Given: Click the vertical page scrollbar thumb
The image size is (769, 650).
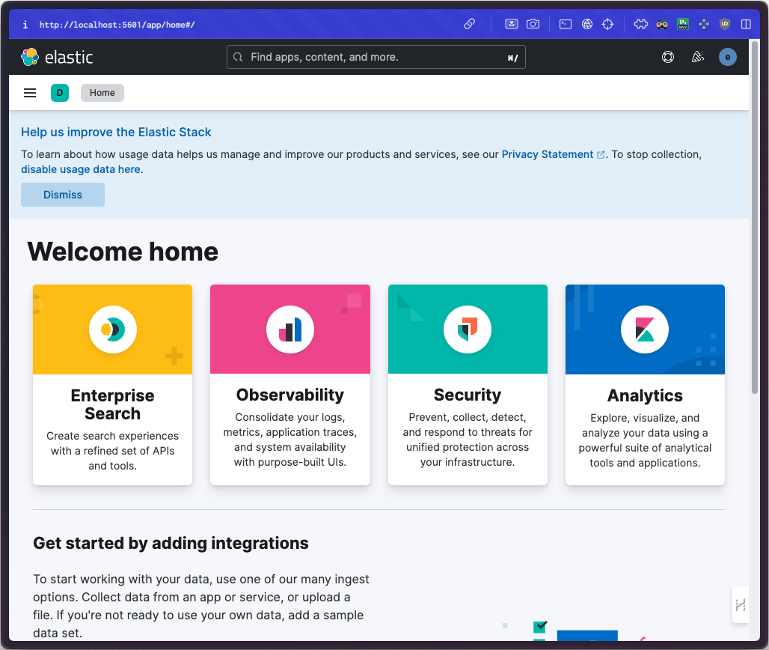Looking at the screenshot, I should click(755, 217).
